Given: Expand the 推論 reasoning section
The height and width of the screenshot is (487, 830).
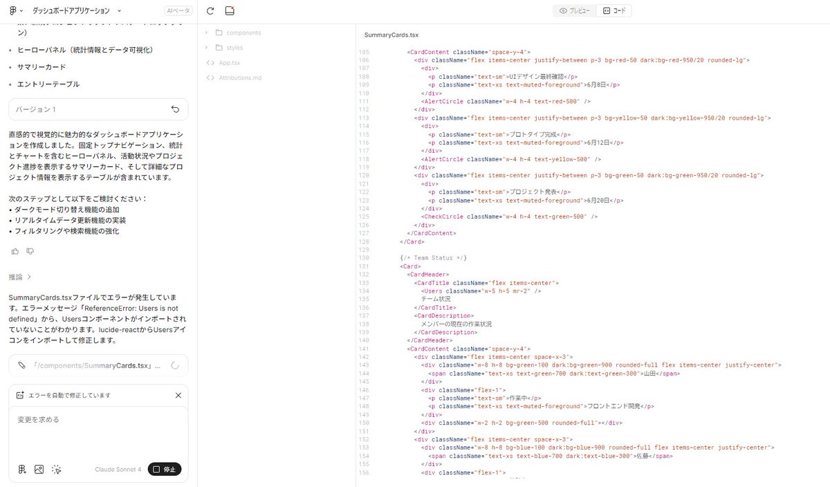Looking at the screenshot, I should (20, 277).
